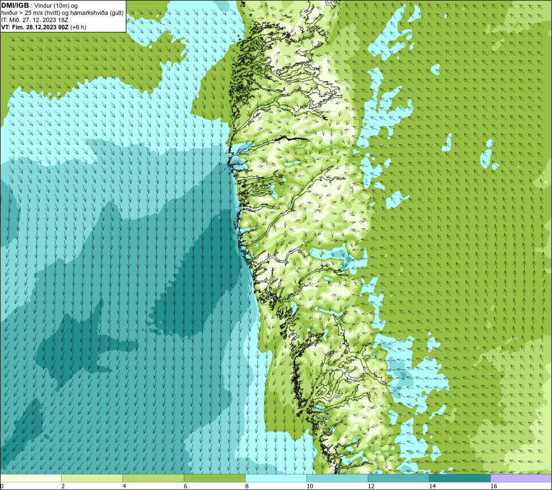Click the olive green 6–8 m/s legend swatch

click(214, 478)
